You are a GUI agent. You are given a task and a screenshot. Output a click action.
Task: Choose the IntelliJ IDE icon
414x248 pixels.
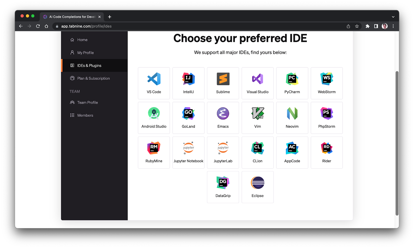point(188,79)
